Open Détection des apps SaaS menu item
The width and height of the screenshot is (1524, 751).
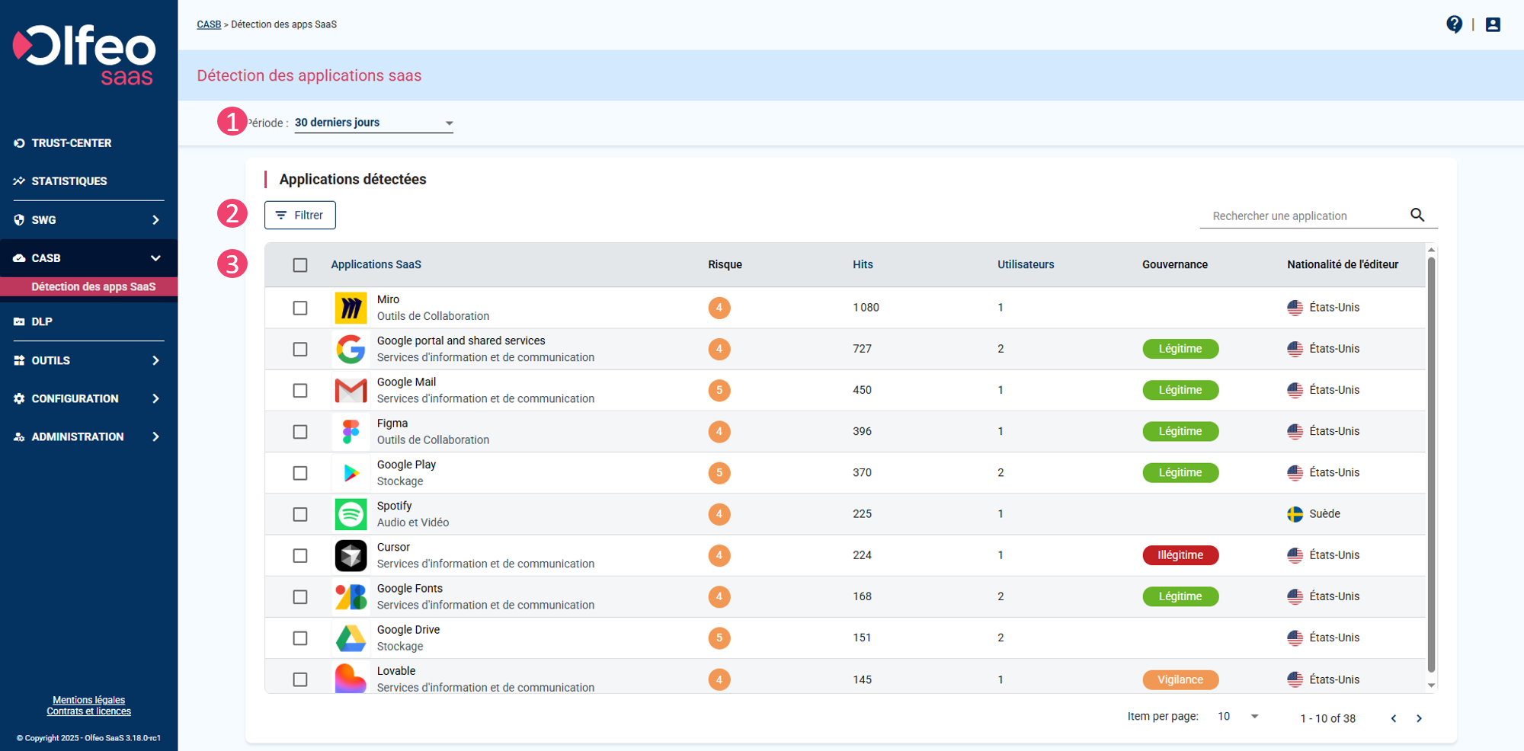coord(93,286)
